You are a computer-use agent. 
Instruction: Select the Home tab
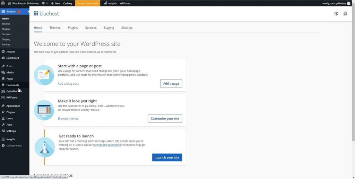tap(38, 28)
